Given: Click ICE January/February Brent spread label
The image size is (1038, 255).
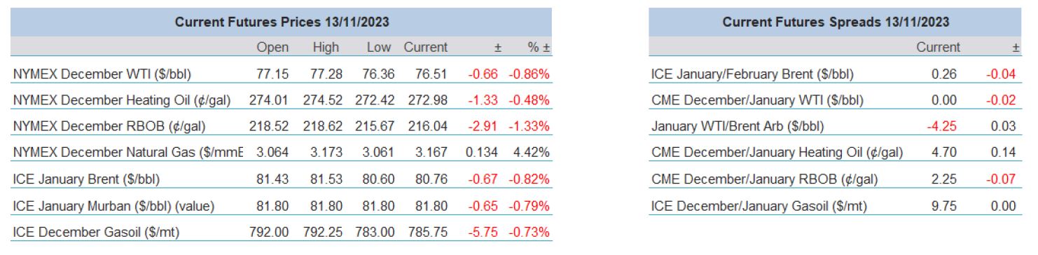Looking at the screenshot, I should pyautogui.click(x=752, y=74).
